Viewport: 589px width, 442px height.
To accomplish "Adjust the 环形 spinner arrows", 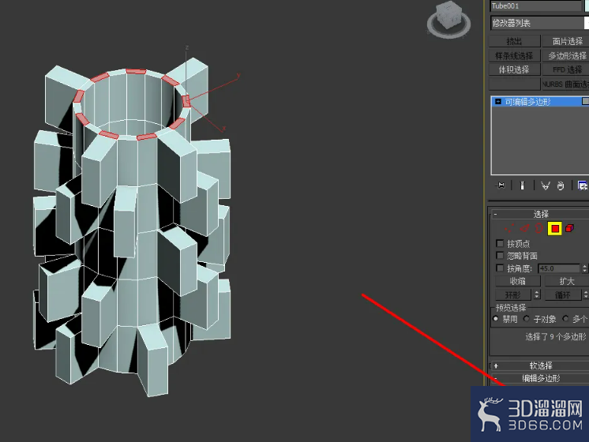I will tap(537, 294).
